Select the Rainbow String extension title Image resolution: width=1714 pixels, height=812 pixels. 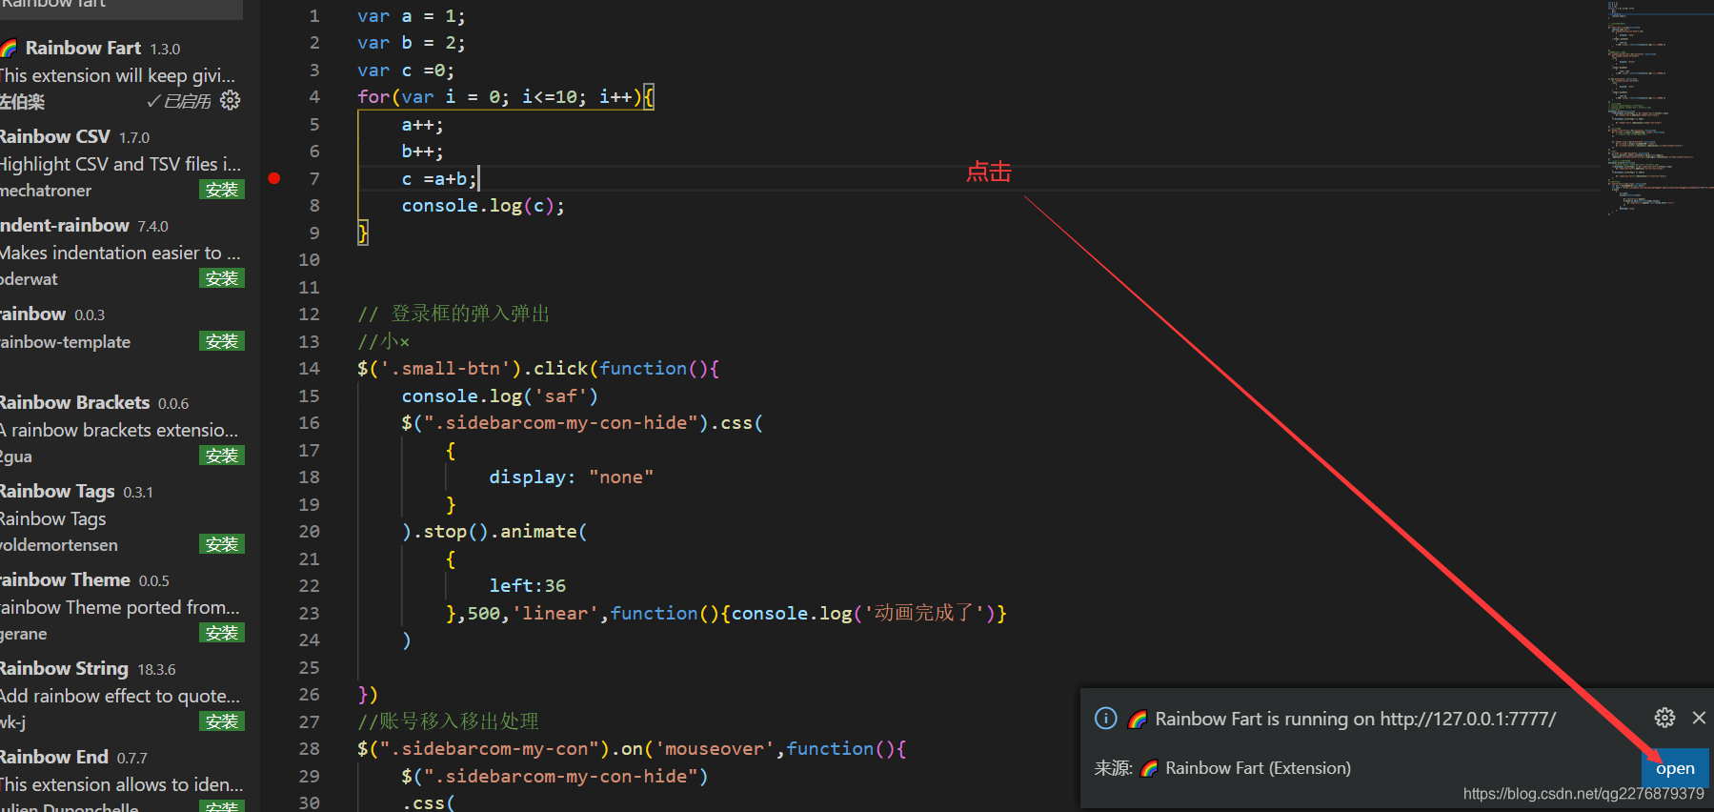pos(64,668)
